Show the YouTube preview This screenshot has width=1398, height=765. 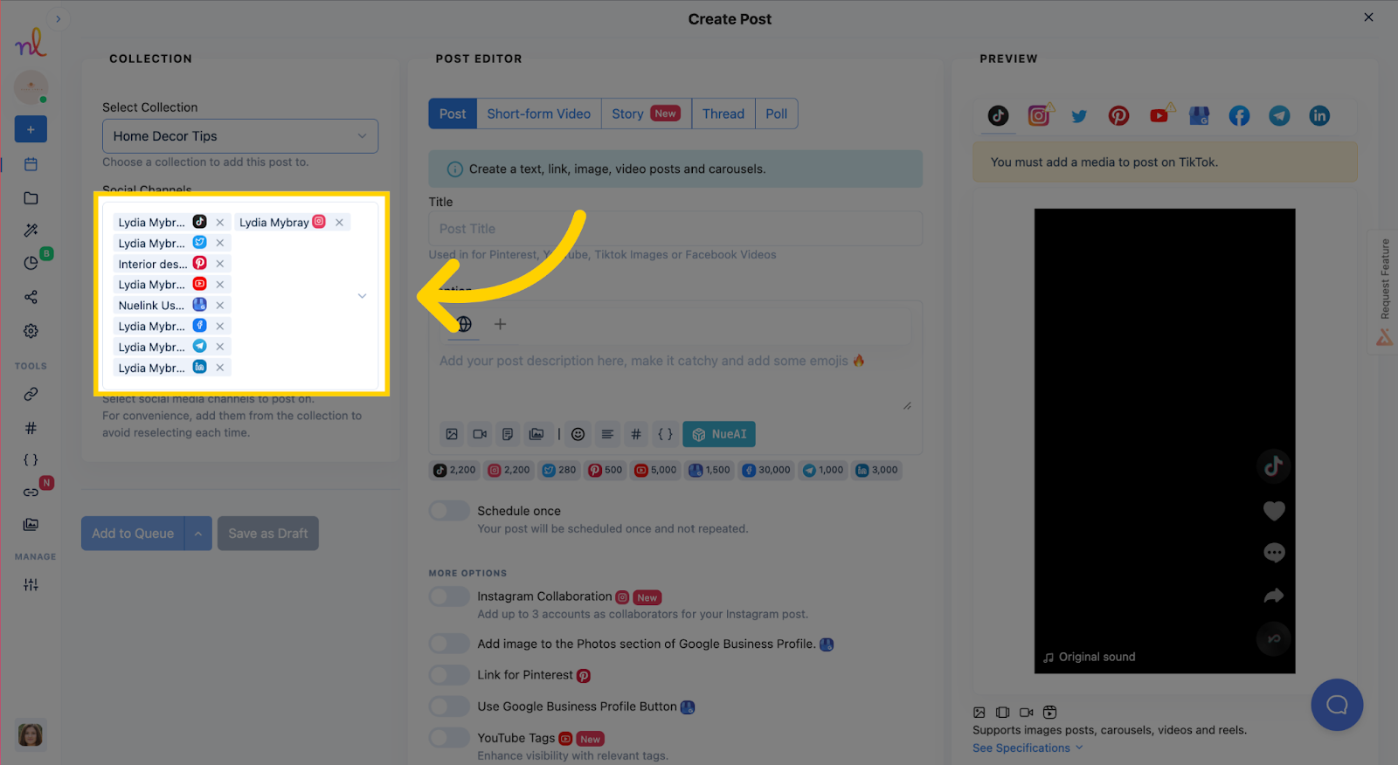[x=1159, y=115]
